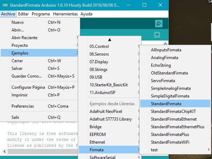The height and width of the screenshot is (159, 212).
Task: Expand the Abrir Reciente submenu
Action: [x=39, y=38]
